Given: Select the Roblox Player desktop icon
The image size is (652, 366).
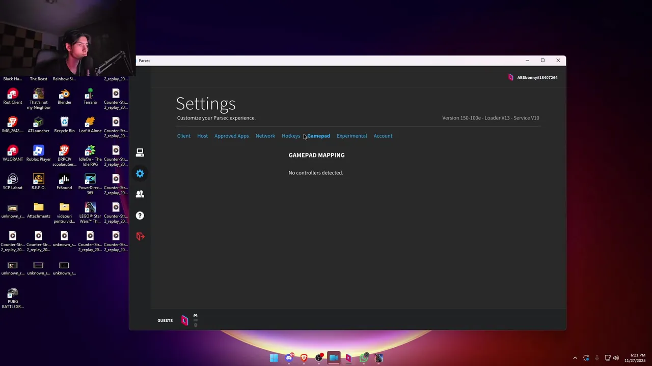Looking at the screenshot, I should 39,154.
